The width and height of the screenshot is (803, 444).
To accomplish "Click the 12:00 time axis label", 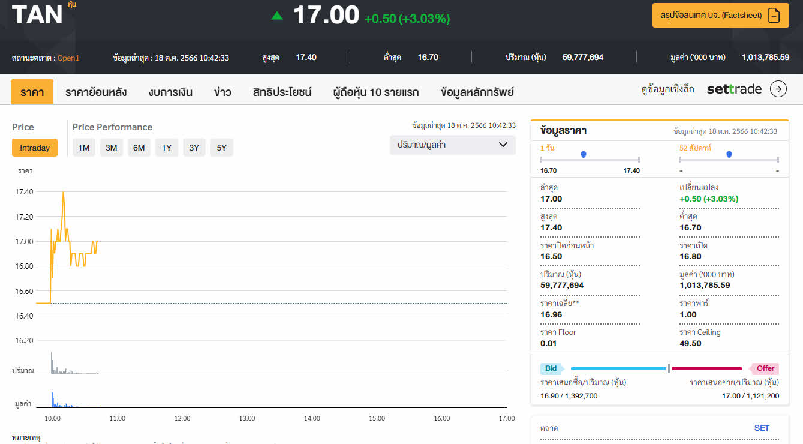I will pyautogui.click(x=182, y=418).
